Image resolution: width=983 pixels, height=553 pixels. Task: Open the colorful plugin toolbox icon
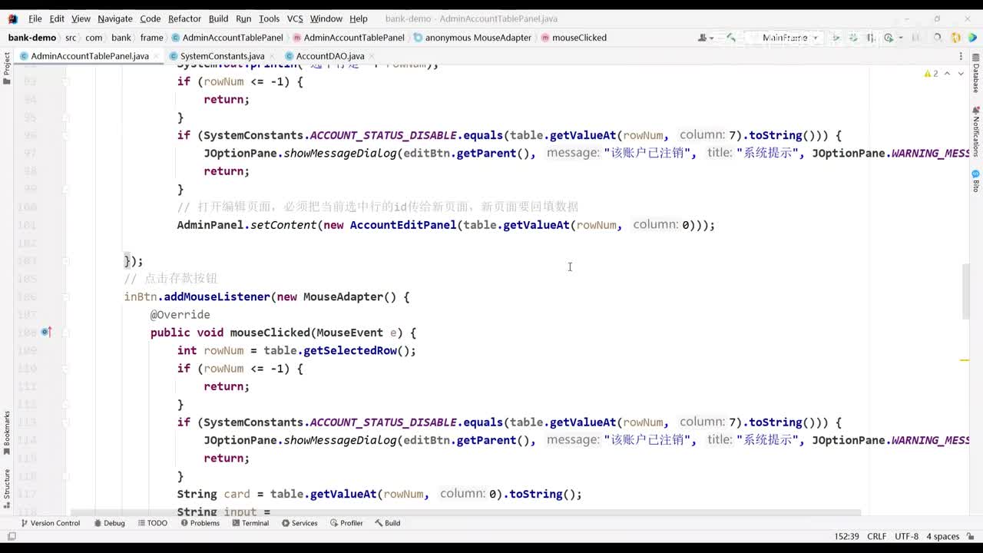click(x=971, y=38)
